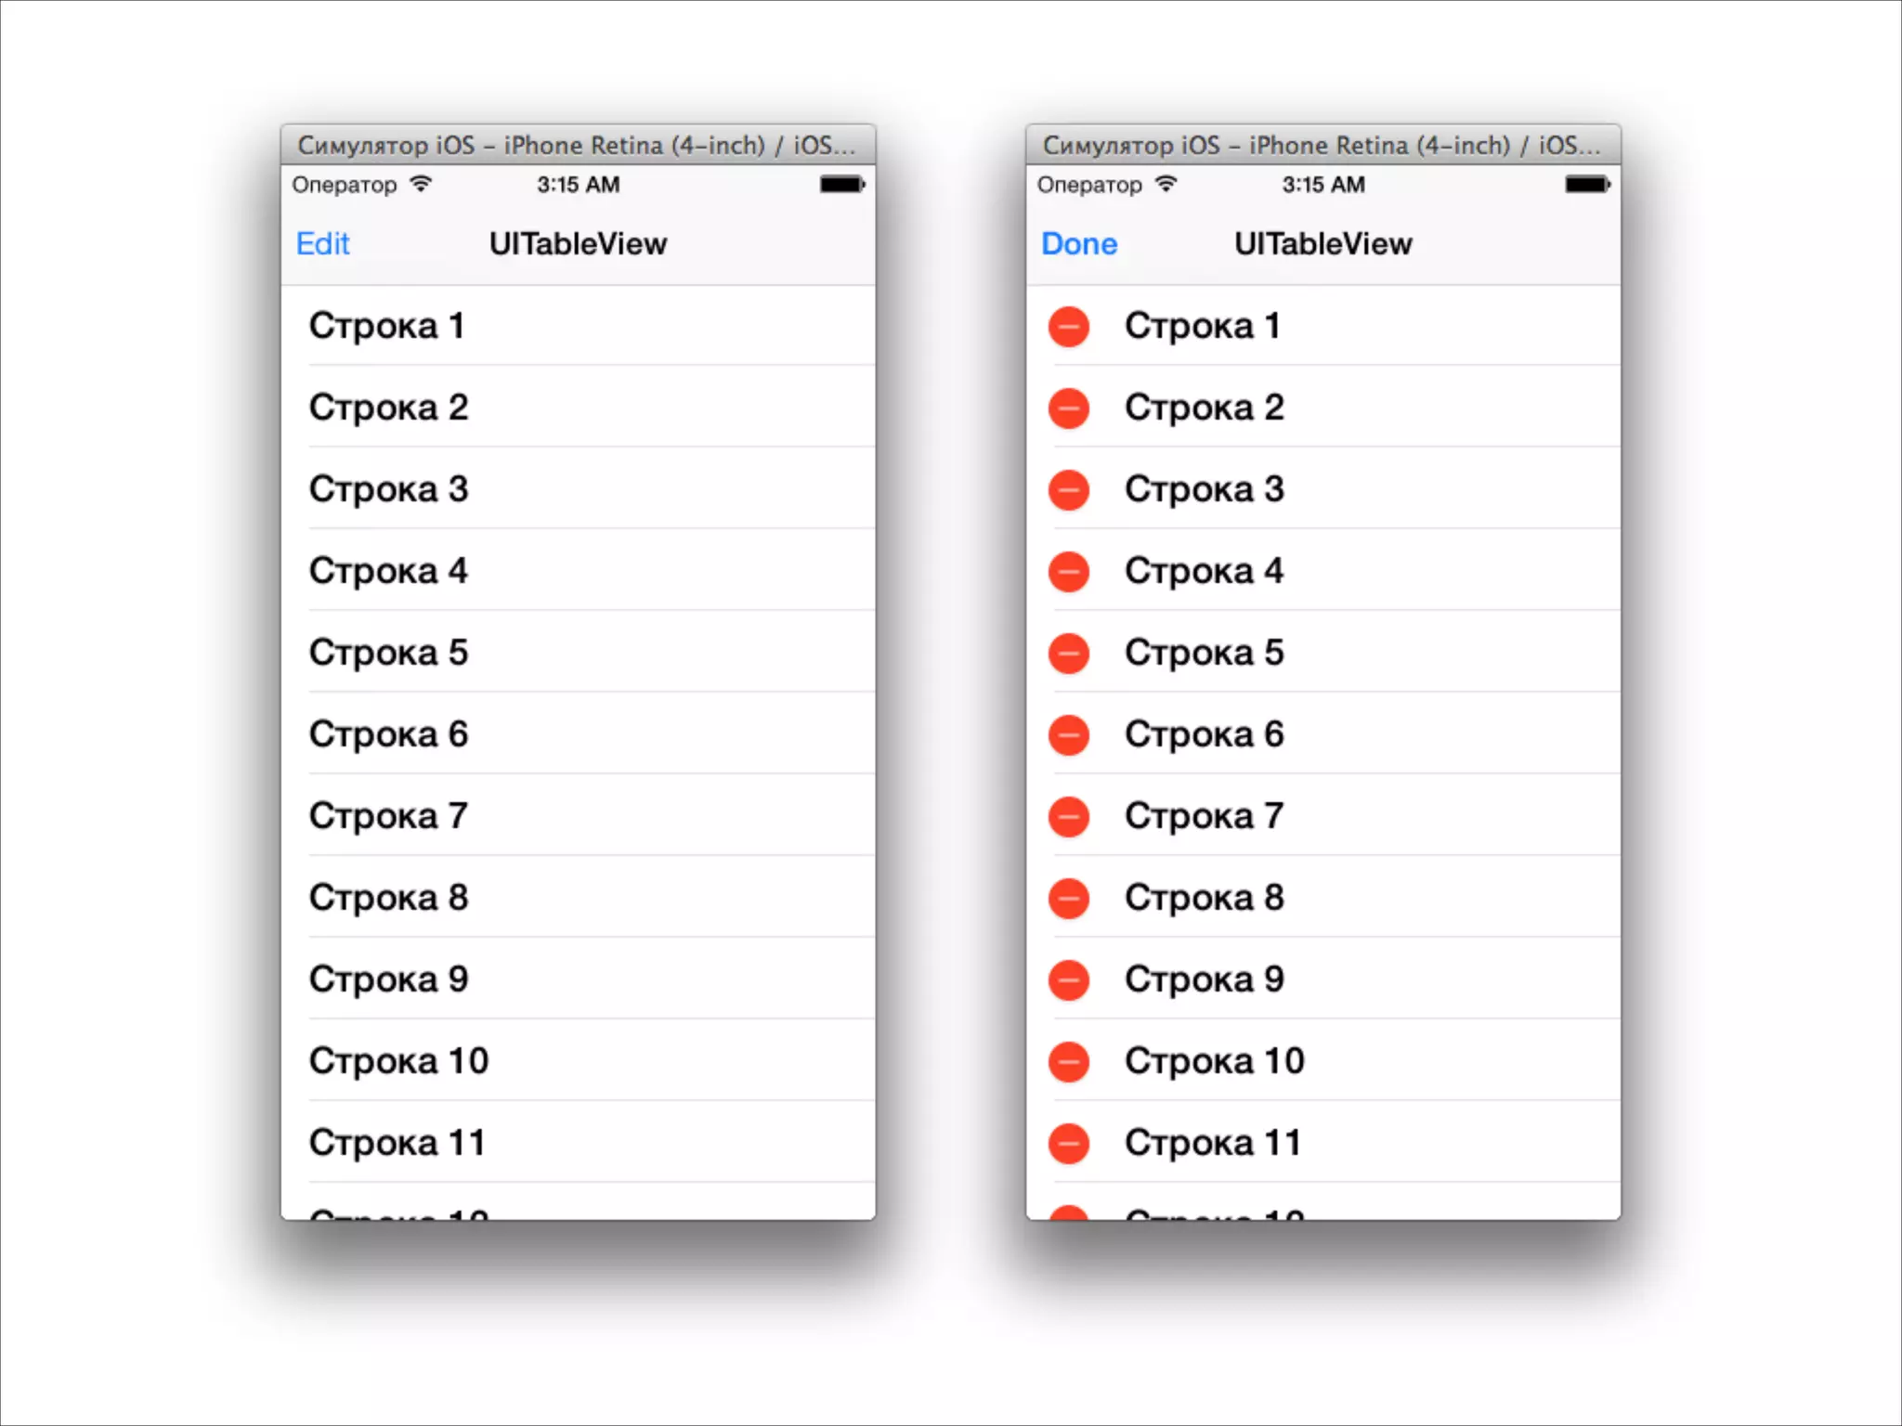
Task: Tap red minus icon for Строка 8
Action: [x=1068, y=899]
